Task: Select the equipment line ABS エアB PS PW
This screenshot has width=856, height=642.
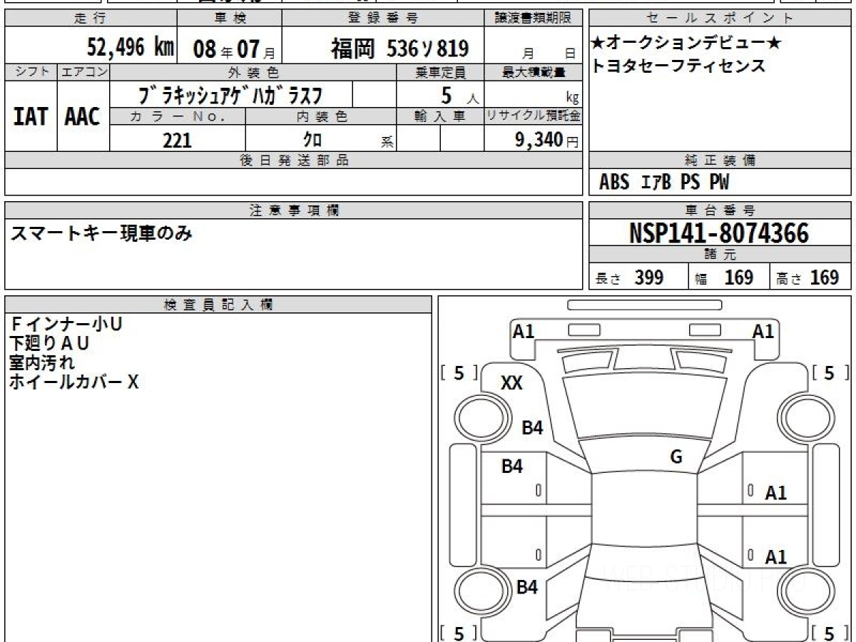Action: 664,183
